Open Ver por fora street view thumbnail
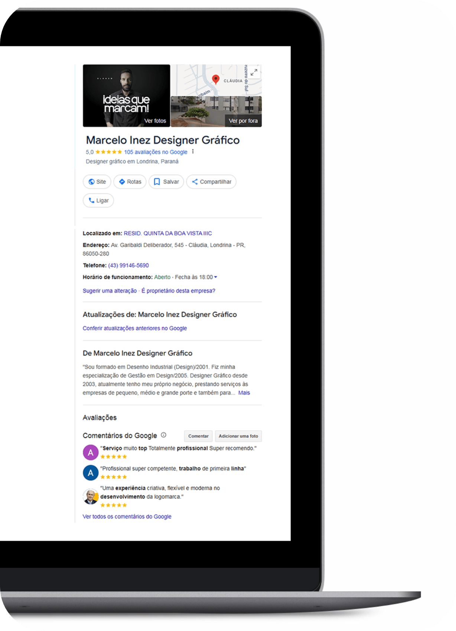This screenshot has width=456, height=631. pos(216,111)
